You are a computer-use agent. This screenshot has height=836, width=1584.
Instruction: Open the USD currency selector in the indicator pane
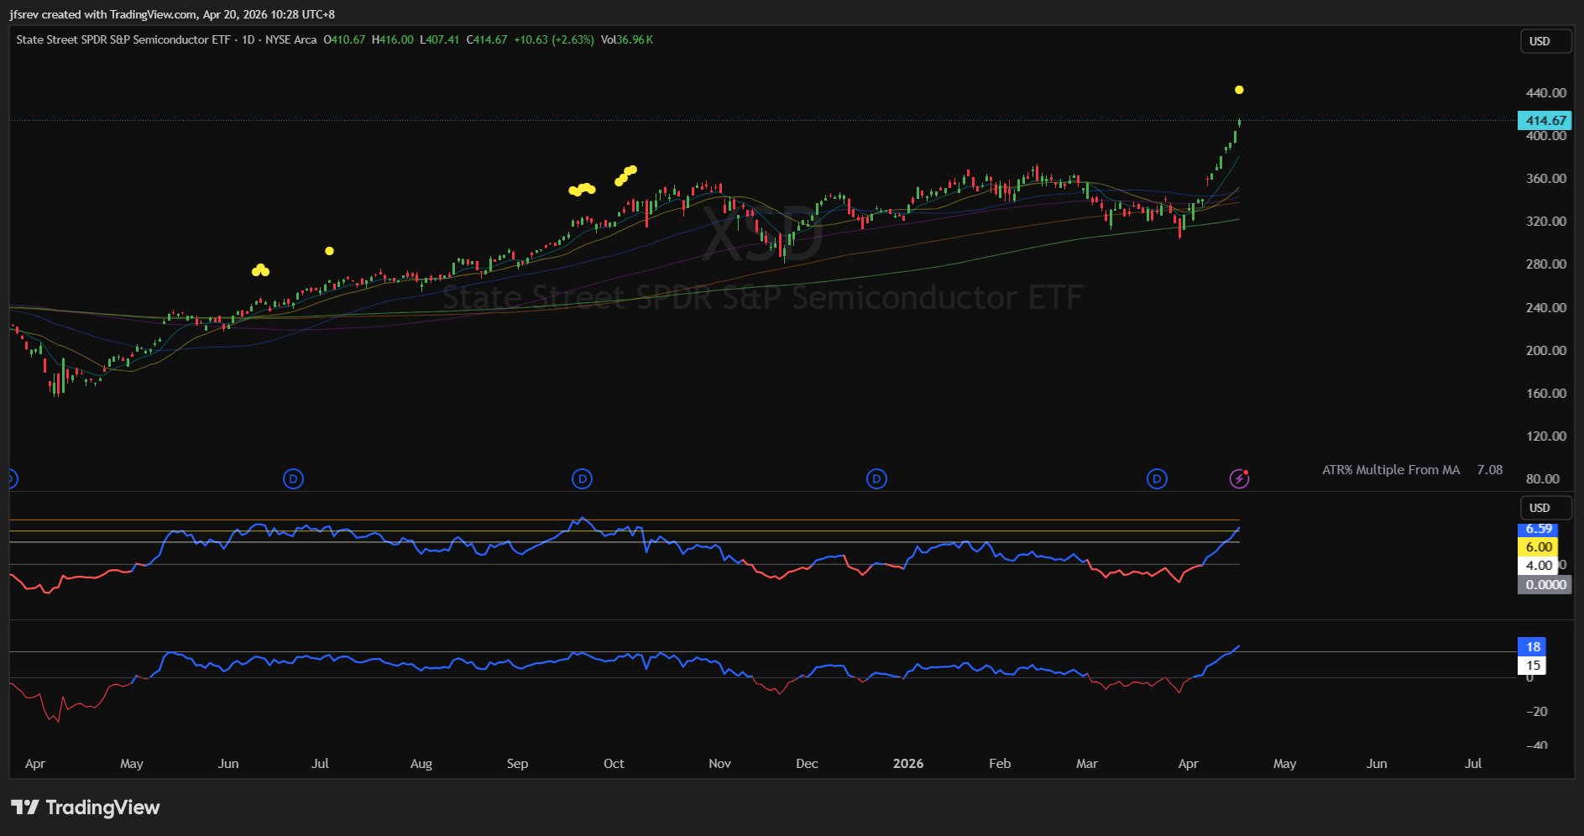point(1545,508)
